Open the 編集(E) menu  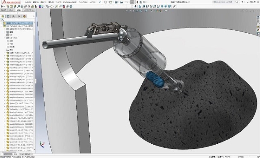(x=36, y=2)
